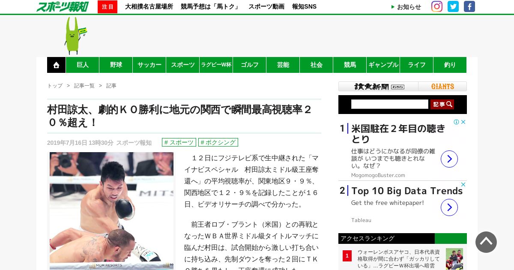Close the first advertisement

tap(463, 122)
